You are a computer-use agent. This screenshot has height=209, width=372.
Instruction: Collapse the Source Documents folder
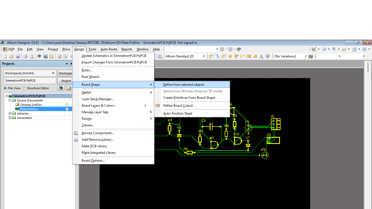(10, 100)
